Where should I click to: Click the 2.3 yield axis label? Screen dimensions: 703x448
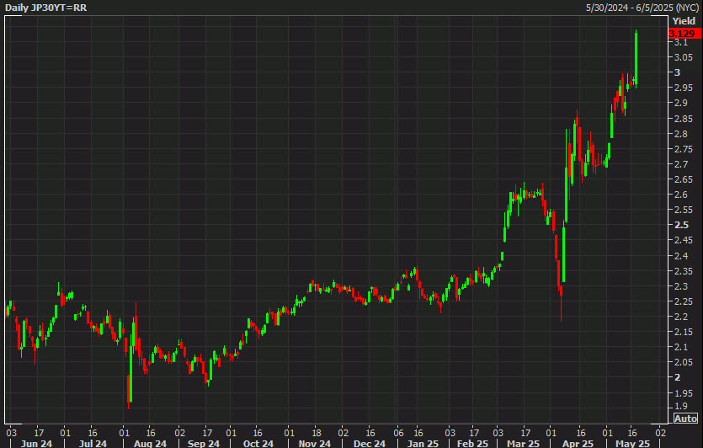[x=681, y=286]
